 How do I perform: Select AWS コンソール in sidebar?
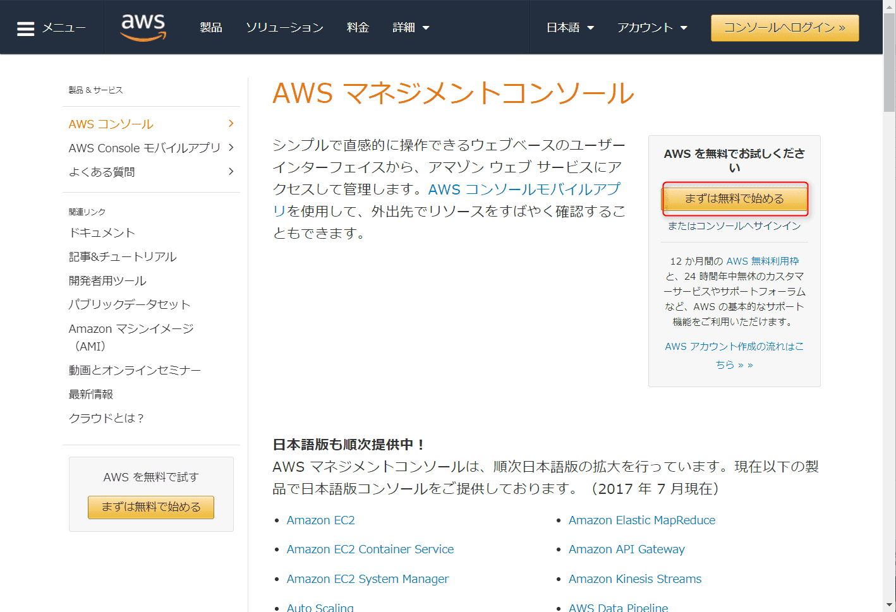point(111,124)
